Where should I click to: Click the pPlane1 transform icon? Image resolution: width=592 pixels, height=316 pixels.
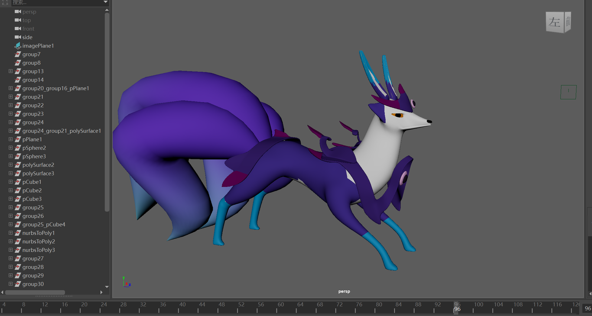[x=18, y=139]
